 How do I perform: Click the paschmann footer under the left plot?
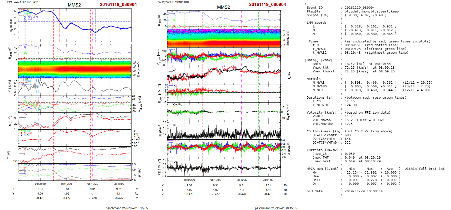[x=126, y=208]
